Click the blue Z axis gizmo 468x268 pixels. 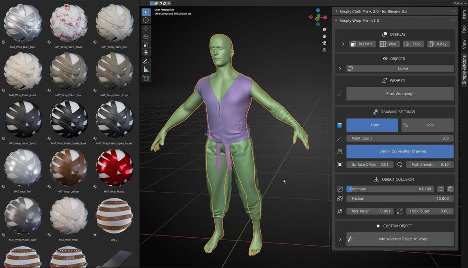coord(318,10)
